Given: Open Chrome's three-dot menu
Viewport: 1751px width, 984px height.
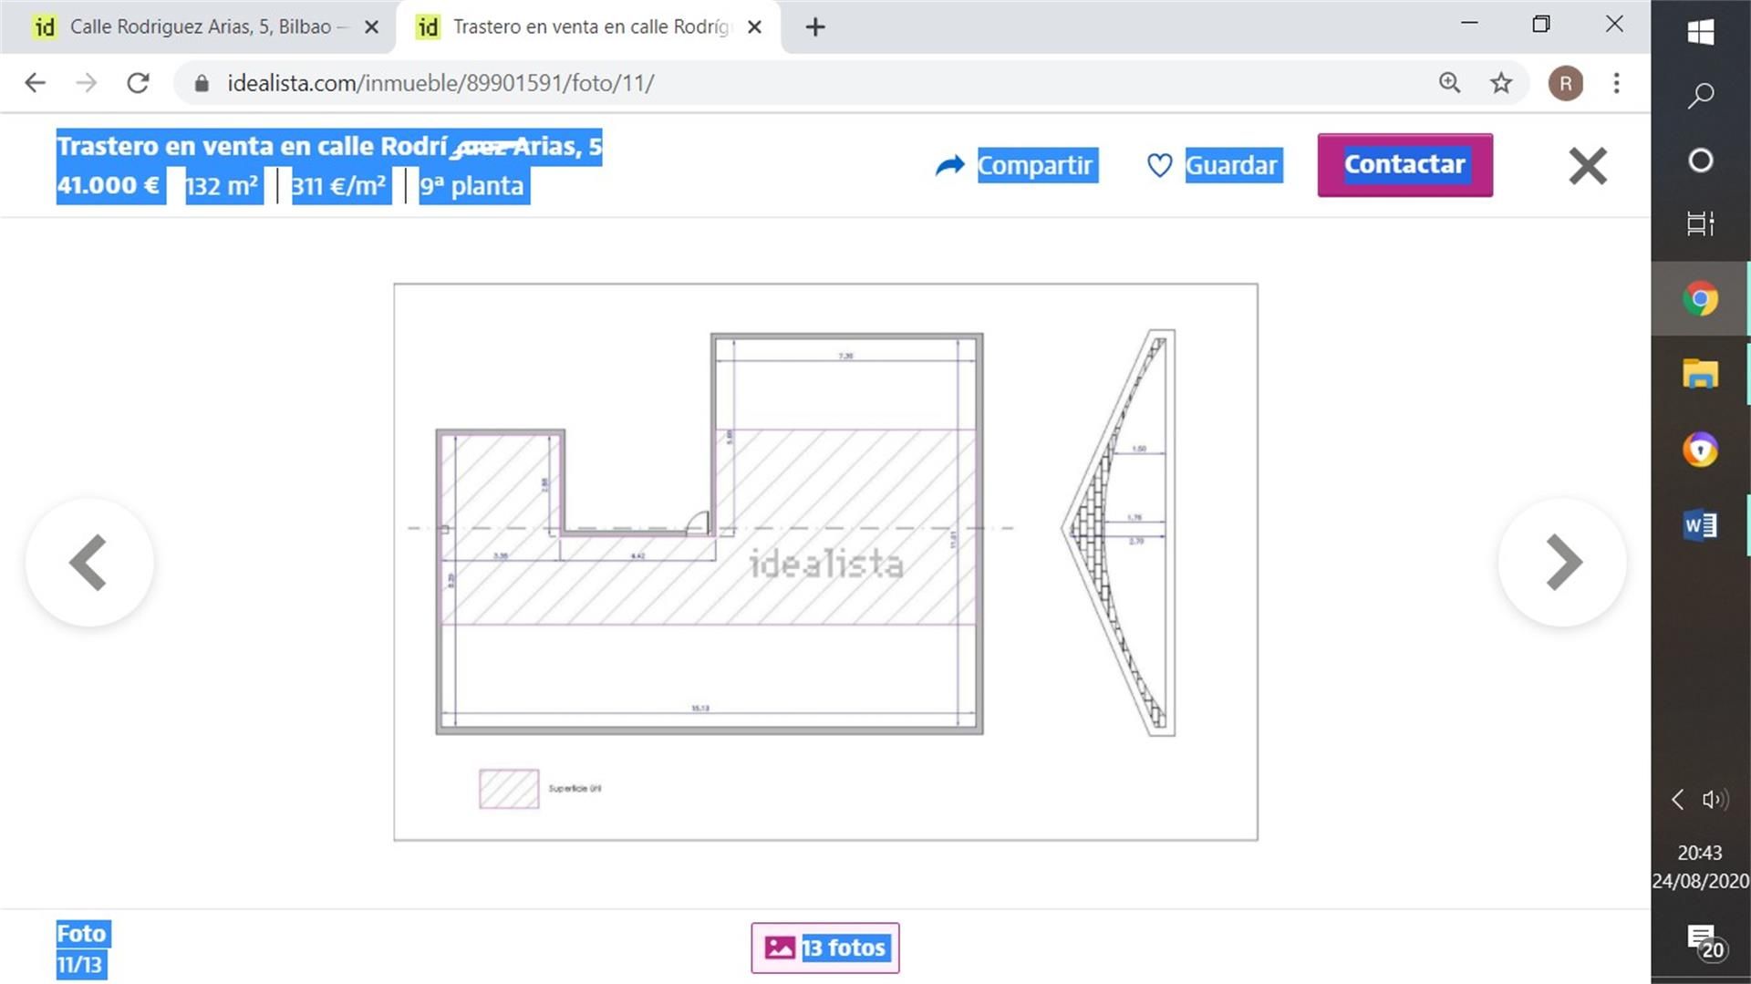Looking at the screenshot, I should tap(1616, 83).
